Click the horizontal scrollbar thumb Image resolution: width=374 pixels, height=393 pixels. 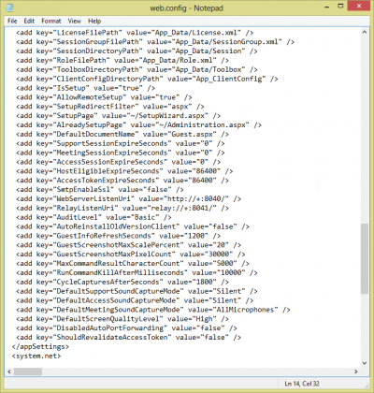pos(28,371)
